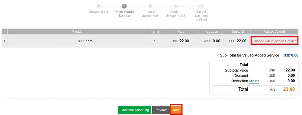Image resolution: width=302 pixels, height=115 pixels.
Task: Click step 5 circle Select payment method
Action: 201,6
